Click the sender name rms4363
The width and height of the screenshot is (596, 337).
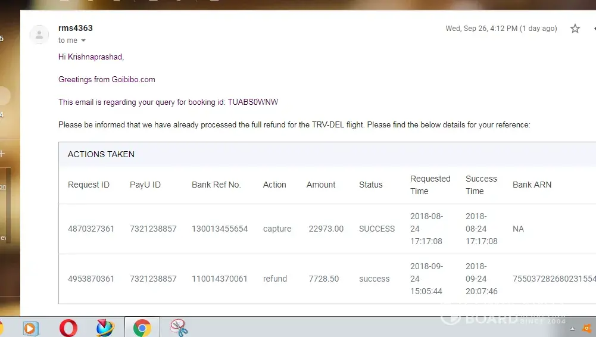(75, 28)
